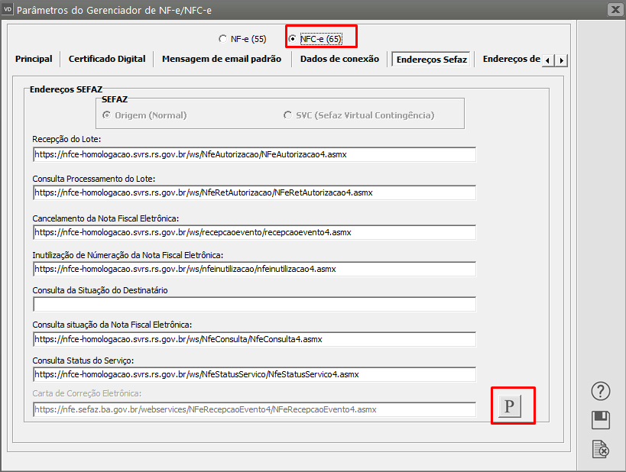
Task: Open the partially visible Endereços de tab
Action: pos(511,59)
